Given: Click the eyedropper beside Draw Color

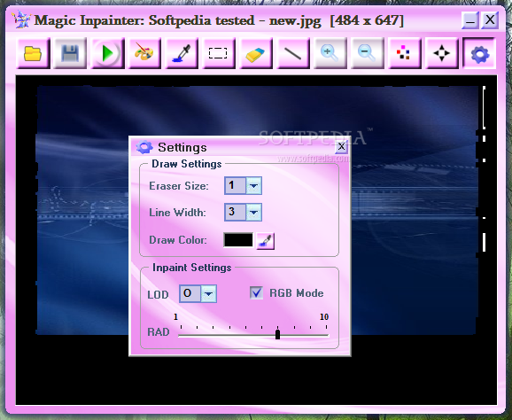Looking at the screenshot, I should [x=266, y=241].
